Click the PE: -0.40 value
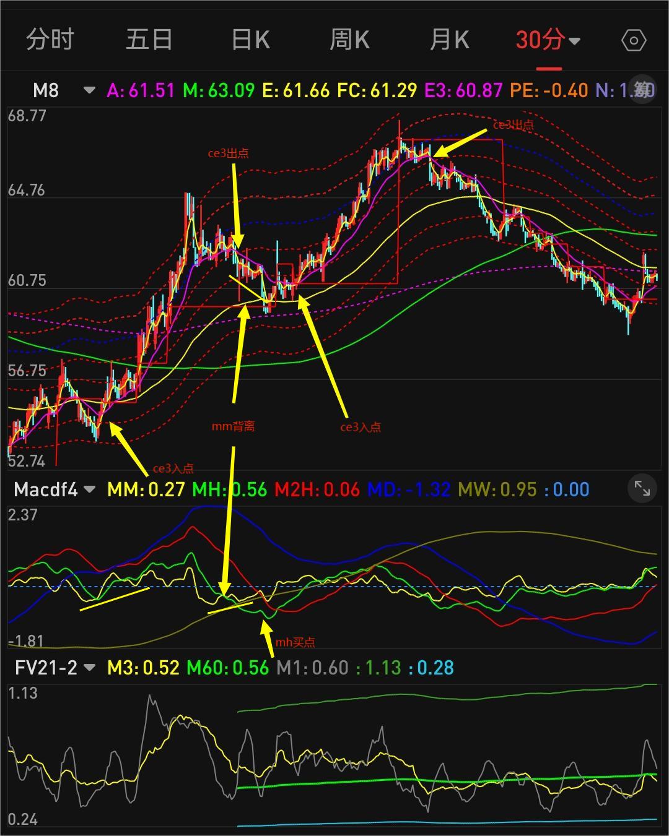This screenshot has width=669, height=836. pyautogui.click(x=549, y=90)
